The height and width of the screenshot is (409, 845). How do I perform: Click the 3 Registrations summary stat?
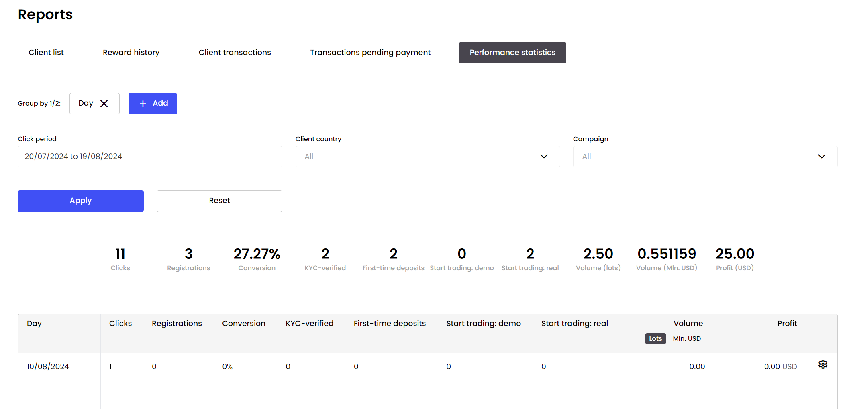pyautogui.click(x=188, y=260)
